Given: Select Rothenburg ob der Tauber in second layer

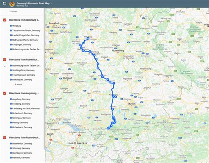Looking at the screenshot, I should point(26,66).
